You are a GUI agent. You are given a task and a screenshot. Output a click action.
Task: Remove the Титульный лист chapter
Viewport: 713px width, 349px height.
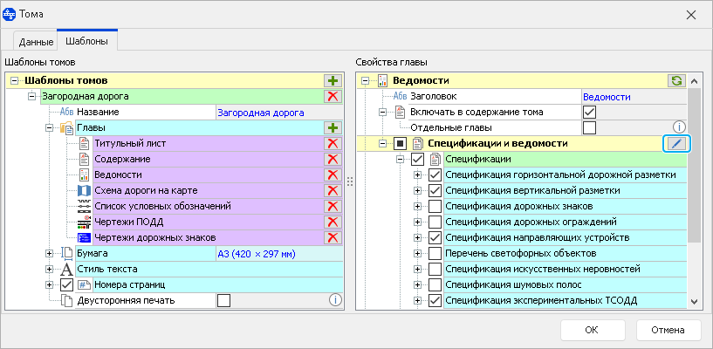333,143
